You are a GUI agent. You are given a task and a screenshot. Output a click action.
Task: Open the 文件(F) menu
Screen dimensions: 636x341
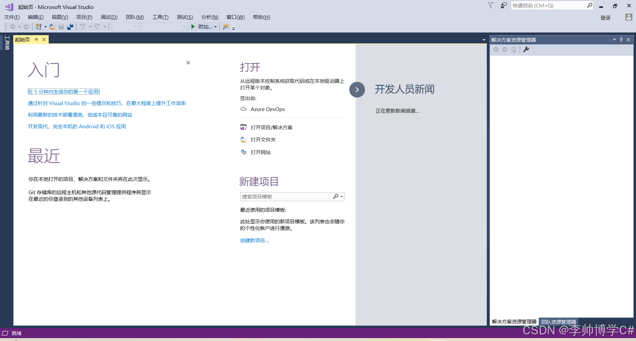pos(12,17)
